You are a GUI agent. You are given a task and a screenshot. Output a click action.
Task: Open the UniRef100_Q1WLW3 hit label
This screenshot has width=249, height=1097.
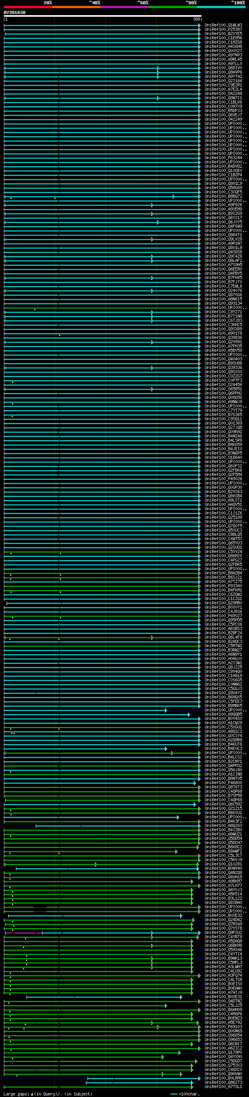[x=223, y=25]
